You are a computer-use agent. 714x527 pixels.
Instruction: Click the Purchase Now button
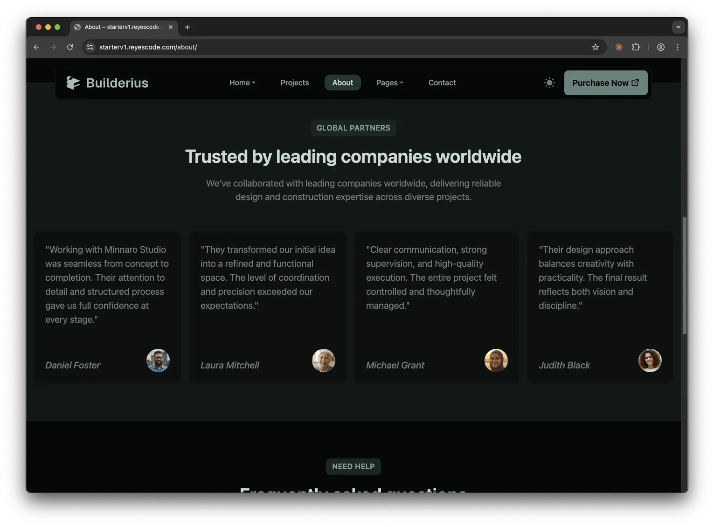(x=605, y=83)
